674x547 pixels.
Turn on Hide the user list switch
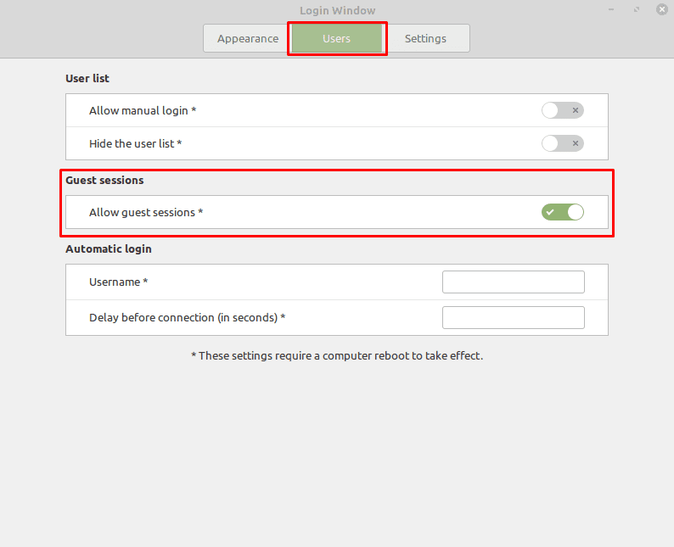pos(562,143)
